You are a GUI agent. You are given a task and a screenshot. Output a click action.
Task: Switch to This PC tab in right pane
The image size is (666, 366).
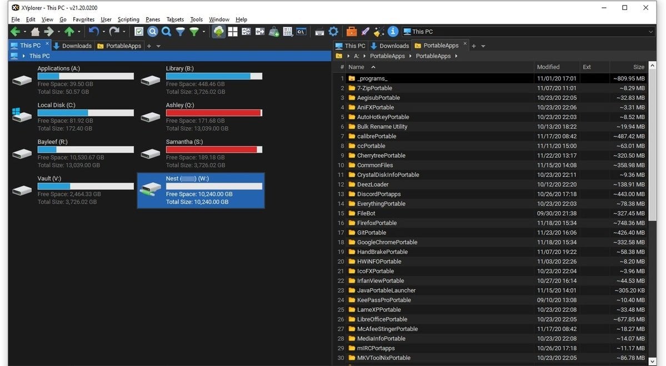click(x=350, y=46)
